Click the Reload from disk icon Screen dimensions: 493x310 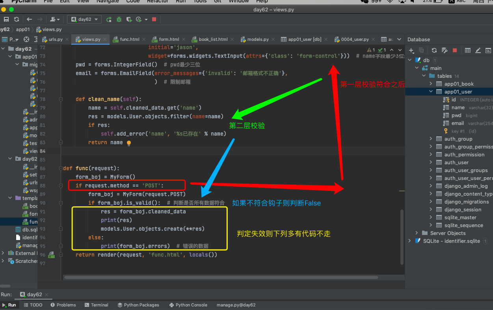(17, 19)
